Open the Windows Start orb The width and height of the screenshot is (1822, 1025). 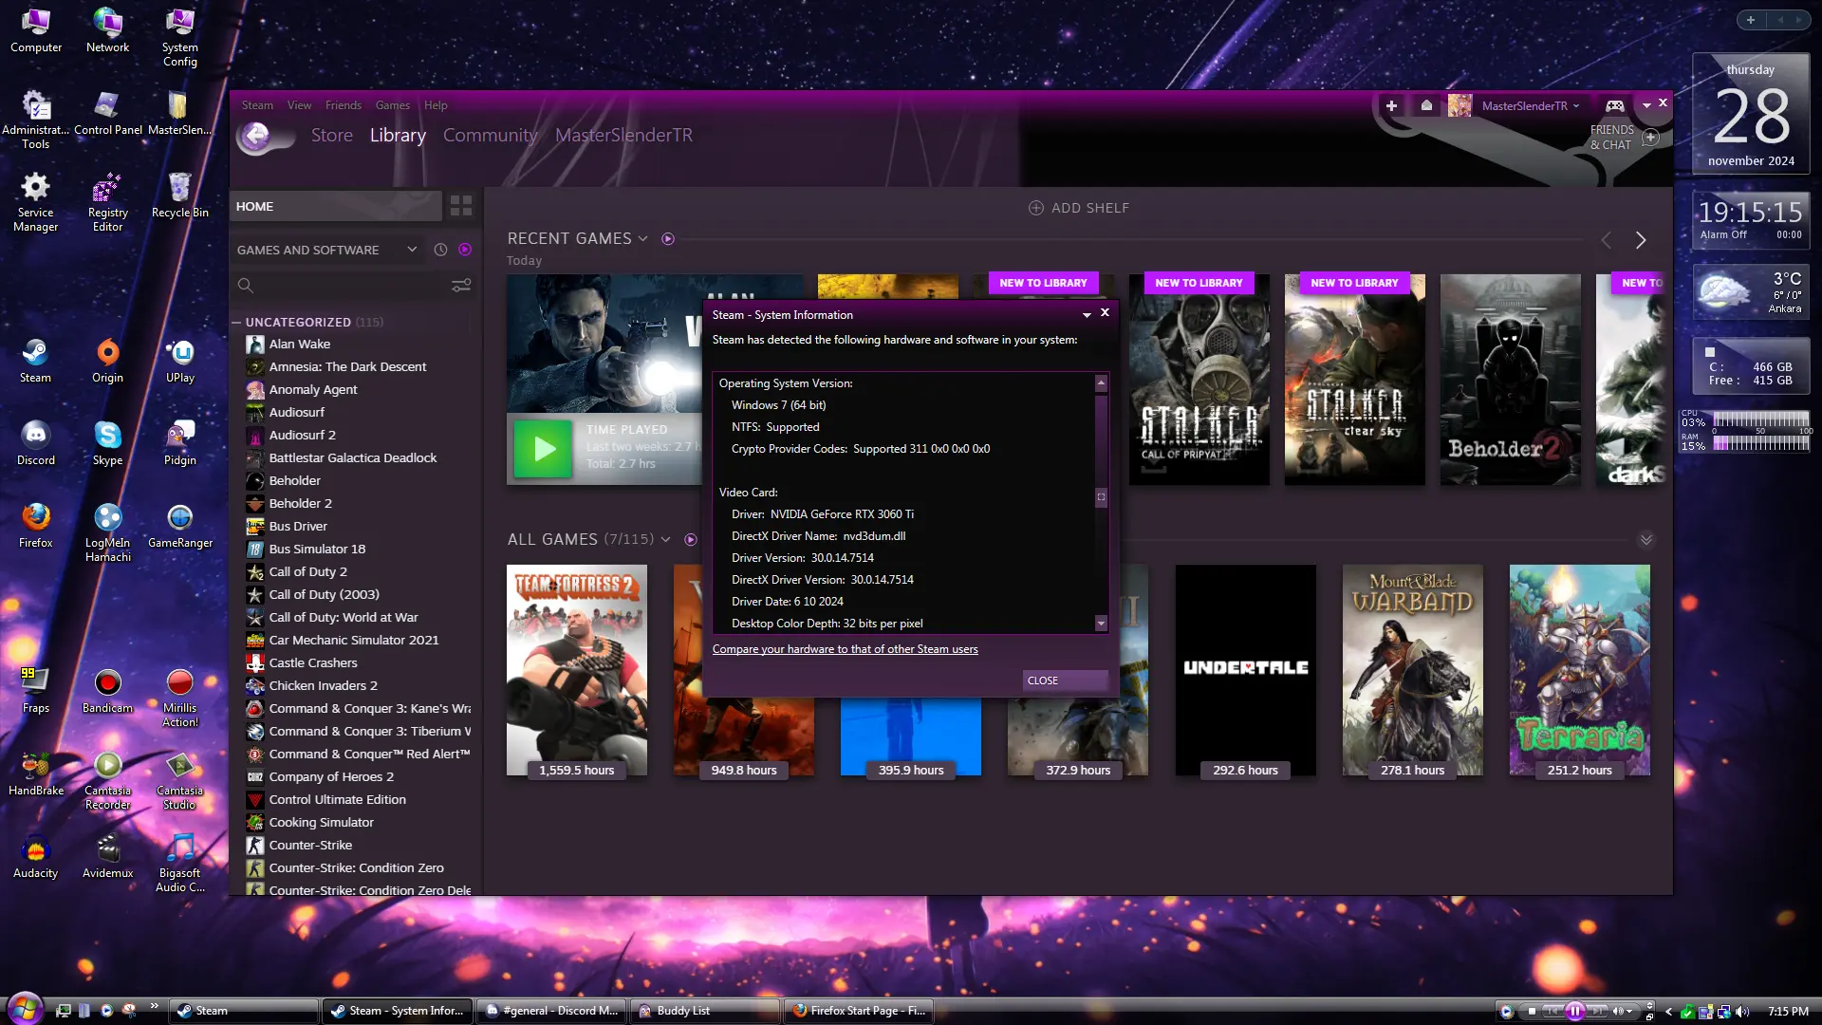click(x=25, y=1008)
